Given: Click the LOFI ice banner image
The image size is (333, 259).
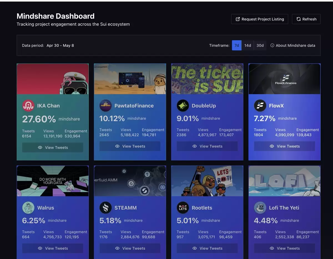Looking at the screenshot, I should (284, 181).
